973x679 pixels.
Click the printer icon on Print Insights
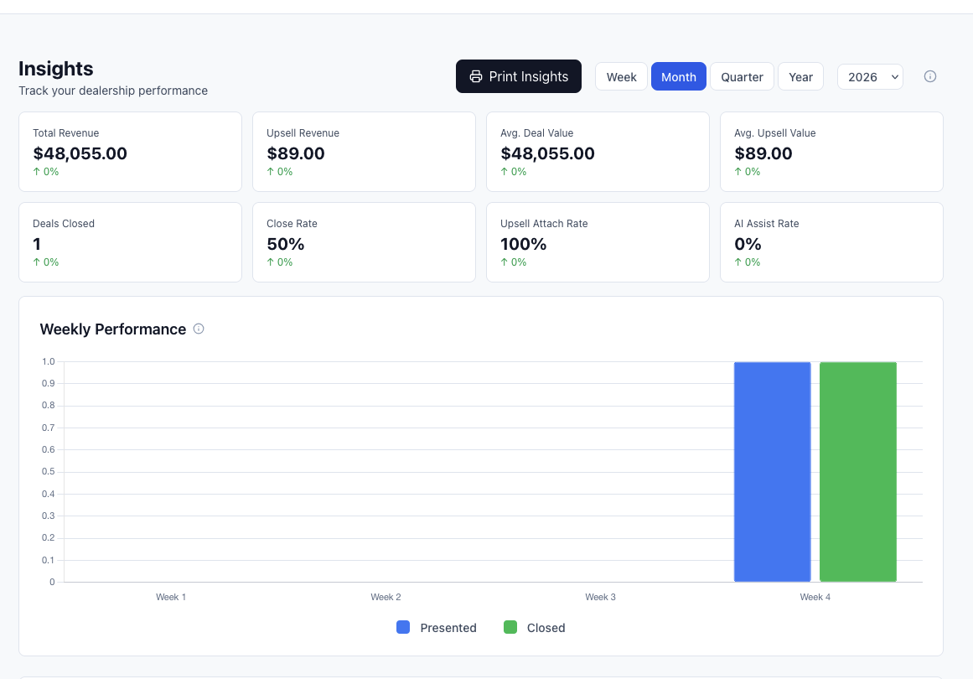click(476, 76)
